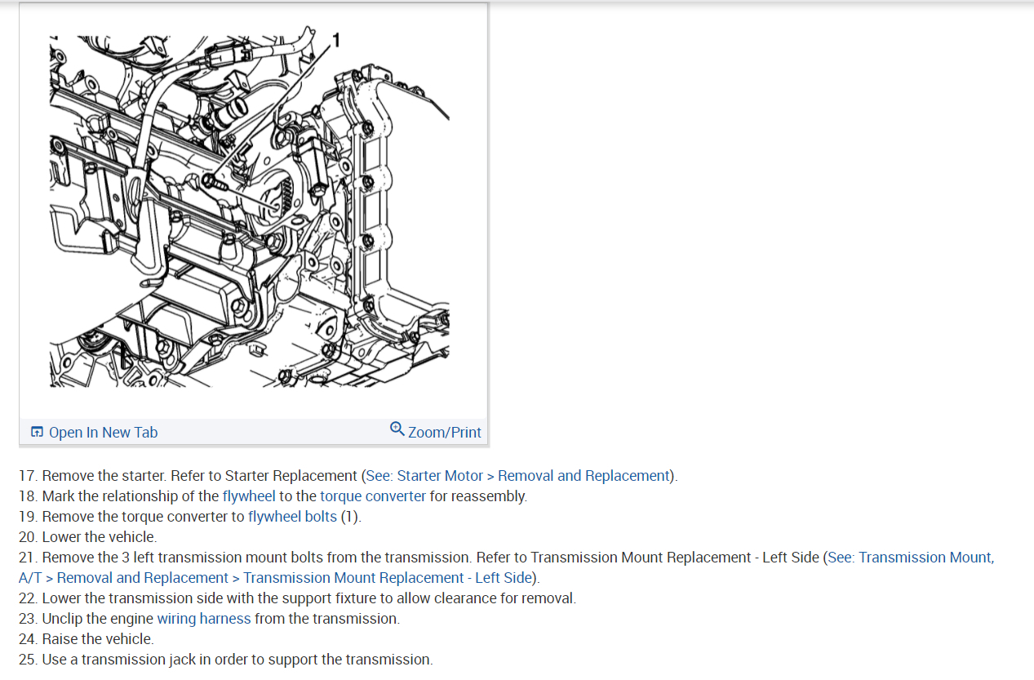Click step 22 text about the support fixture

point(298,598)
